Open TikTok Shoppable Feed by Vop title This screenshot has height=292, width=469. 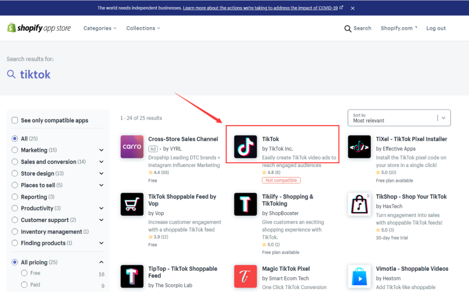(x=182, y=200)
